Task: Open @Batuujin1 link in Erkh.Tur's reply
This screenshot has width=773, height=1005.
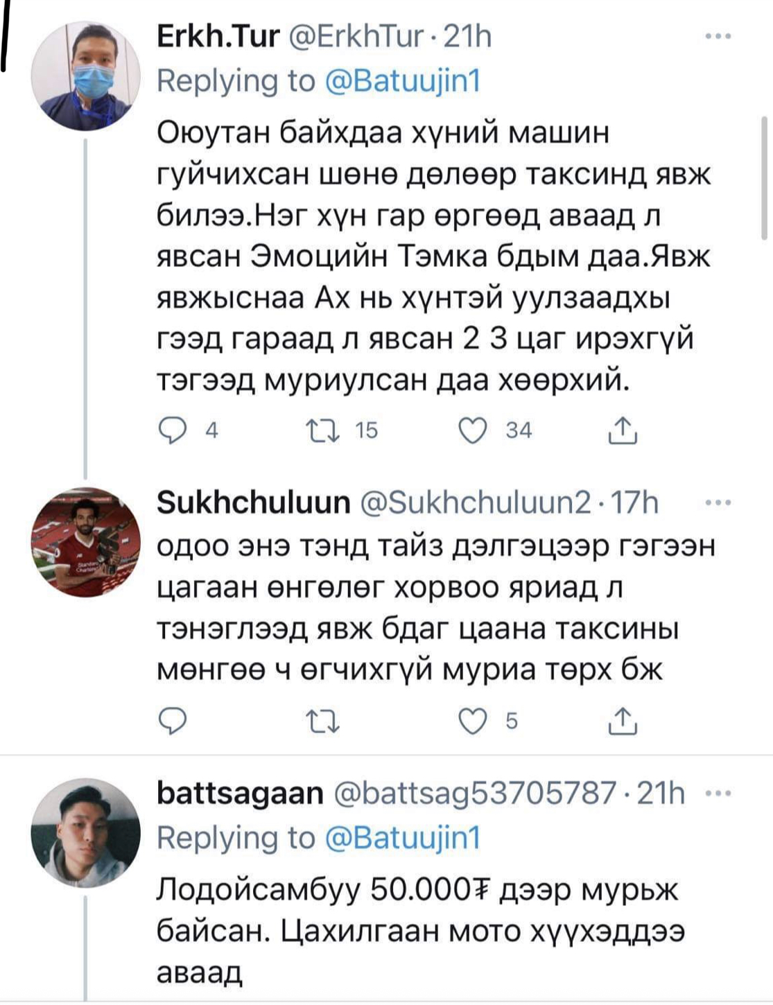Action: coord(402,81)
